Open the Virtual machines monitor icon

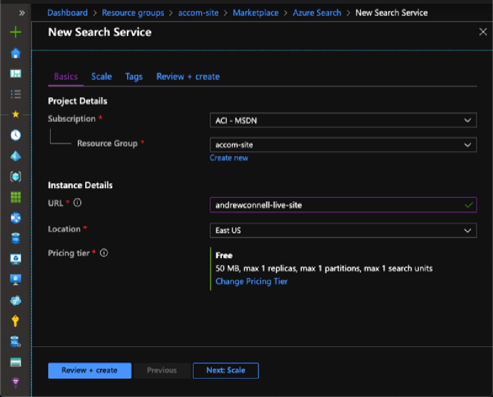(x=15, y=279)
